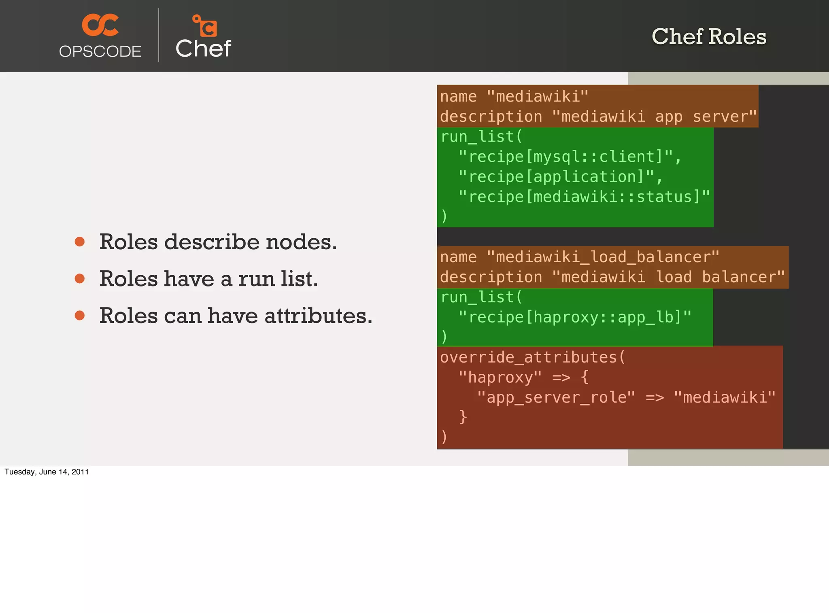Click the override_attributes( line
This screenshot has height=613, width=829.
pyautogui.click(x=533, y=357)
